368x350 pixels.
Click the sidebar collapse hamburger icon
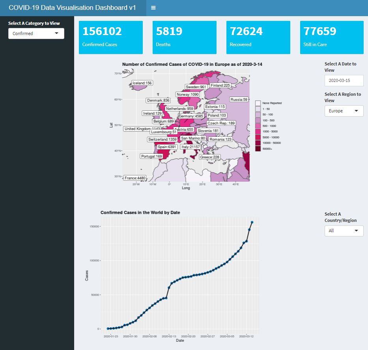(x=153, y=7)
